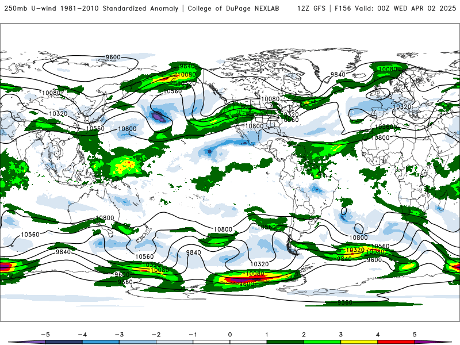Click the yellow-red anomaly patch east of the Philippines
460x345 pixels.
125,165
